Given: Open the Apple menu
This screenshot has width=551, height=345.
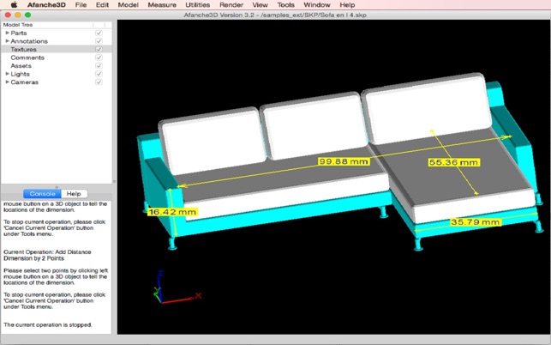Looking at the screenshot, I should (x=14, y=5).
